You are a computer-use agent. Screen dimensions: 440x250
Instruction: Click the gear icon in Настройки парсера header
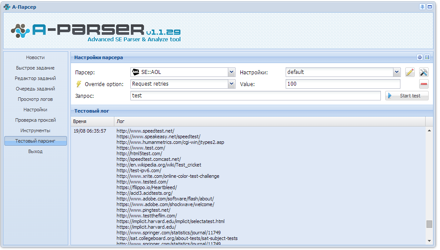pos(420,57)
